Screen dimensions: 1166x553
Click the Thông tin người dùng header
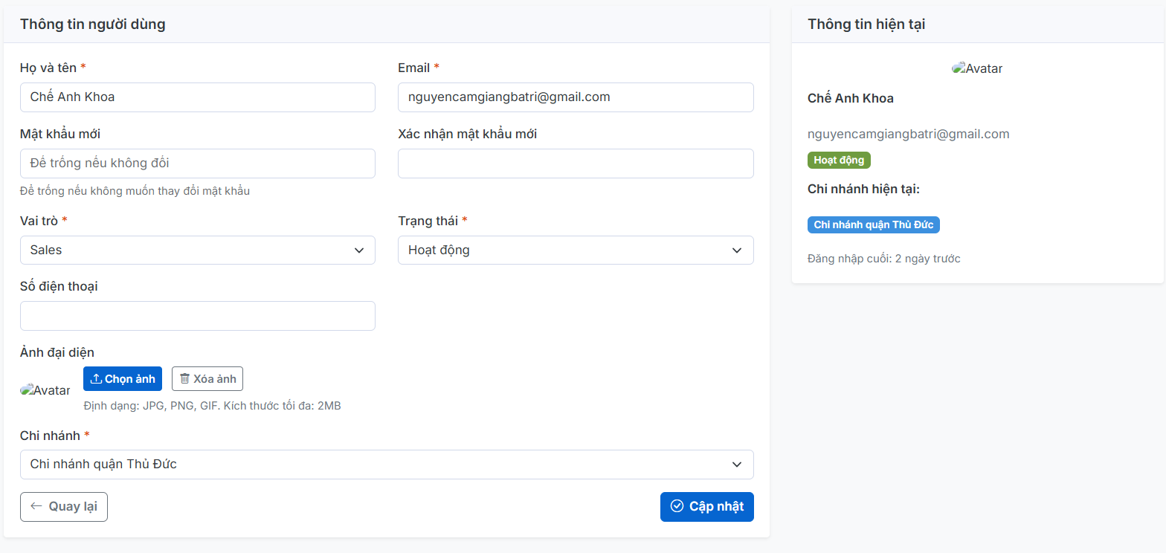point(93,25)
